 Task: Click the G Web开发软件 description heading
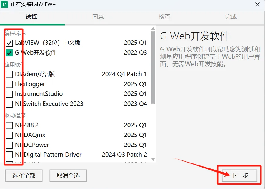point(194,36)
